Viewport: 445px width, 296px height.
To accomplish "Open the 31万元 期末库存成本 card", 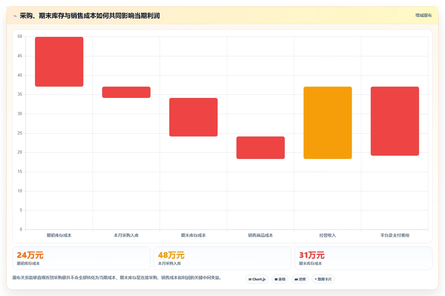I will (364, 258).
